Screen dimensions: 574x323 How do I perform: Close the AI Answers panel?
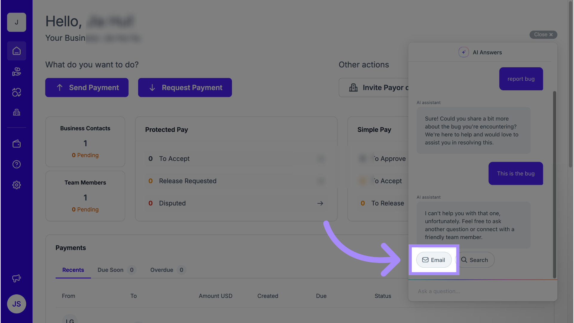[x=543, y=35]
